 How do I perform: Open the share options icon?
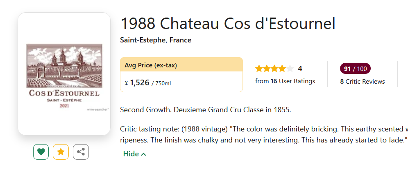click(x=81, y=152)
